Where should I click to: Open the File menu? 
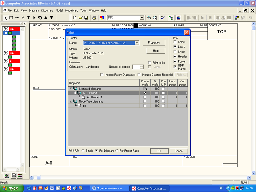point(10,10)
